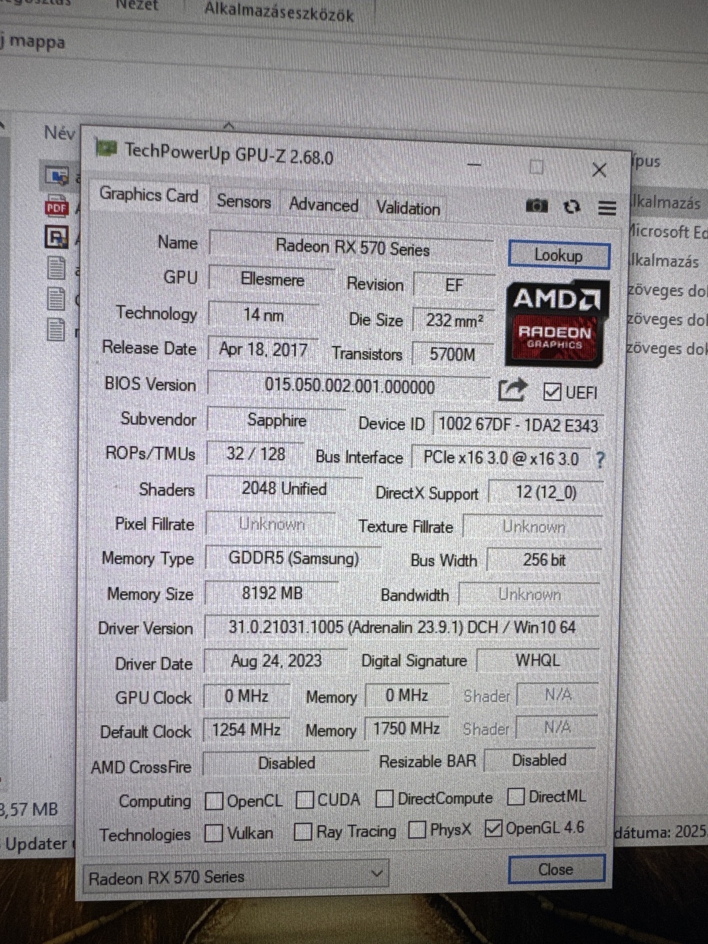Open the Nézet ribbon tab in Explorer

pos(137,5)
